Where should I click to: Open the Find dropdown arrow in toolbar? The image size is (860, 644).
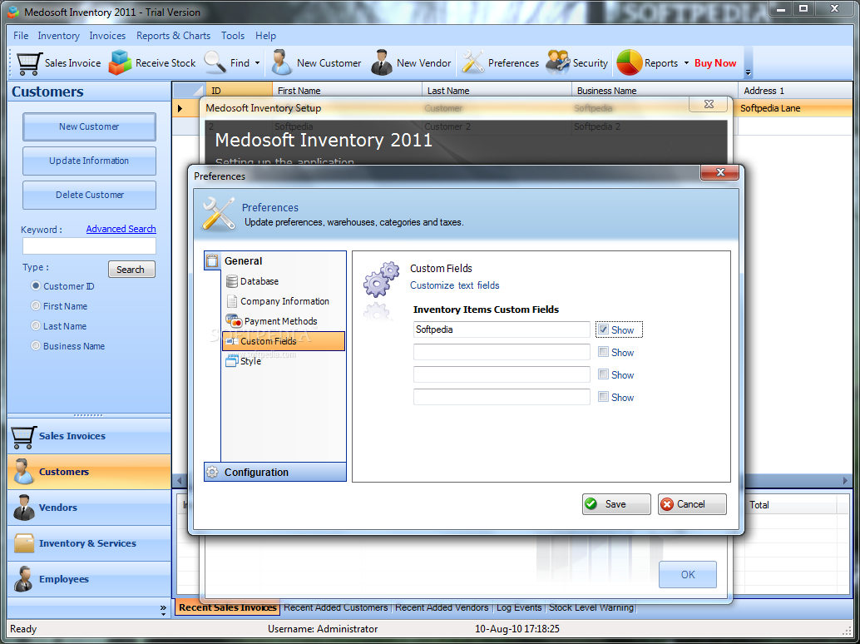[257, 63]
